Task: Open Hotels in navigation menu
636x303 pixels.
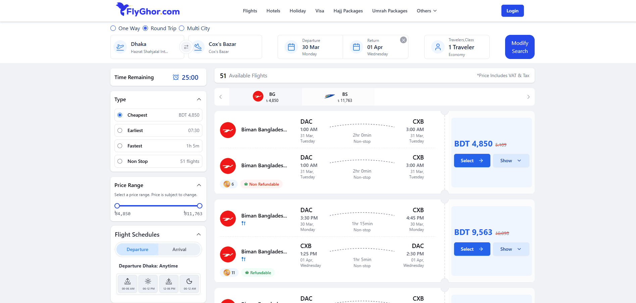Action: tap(273, 11)
